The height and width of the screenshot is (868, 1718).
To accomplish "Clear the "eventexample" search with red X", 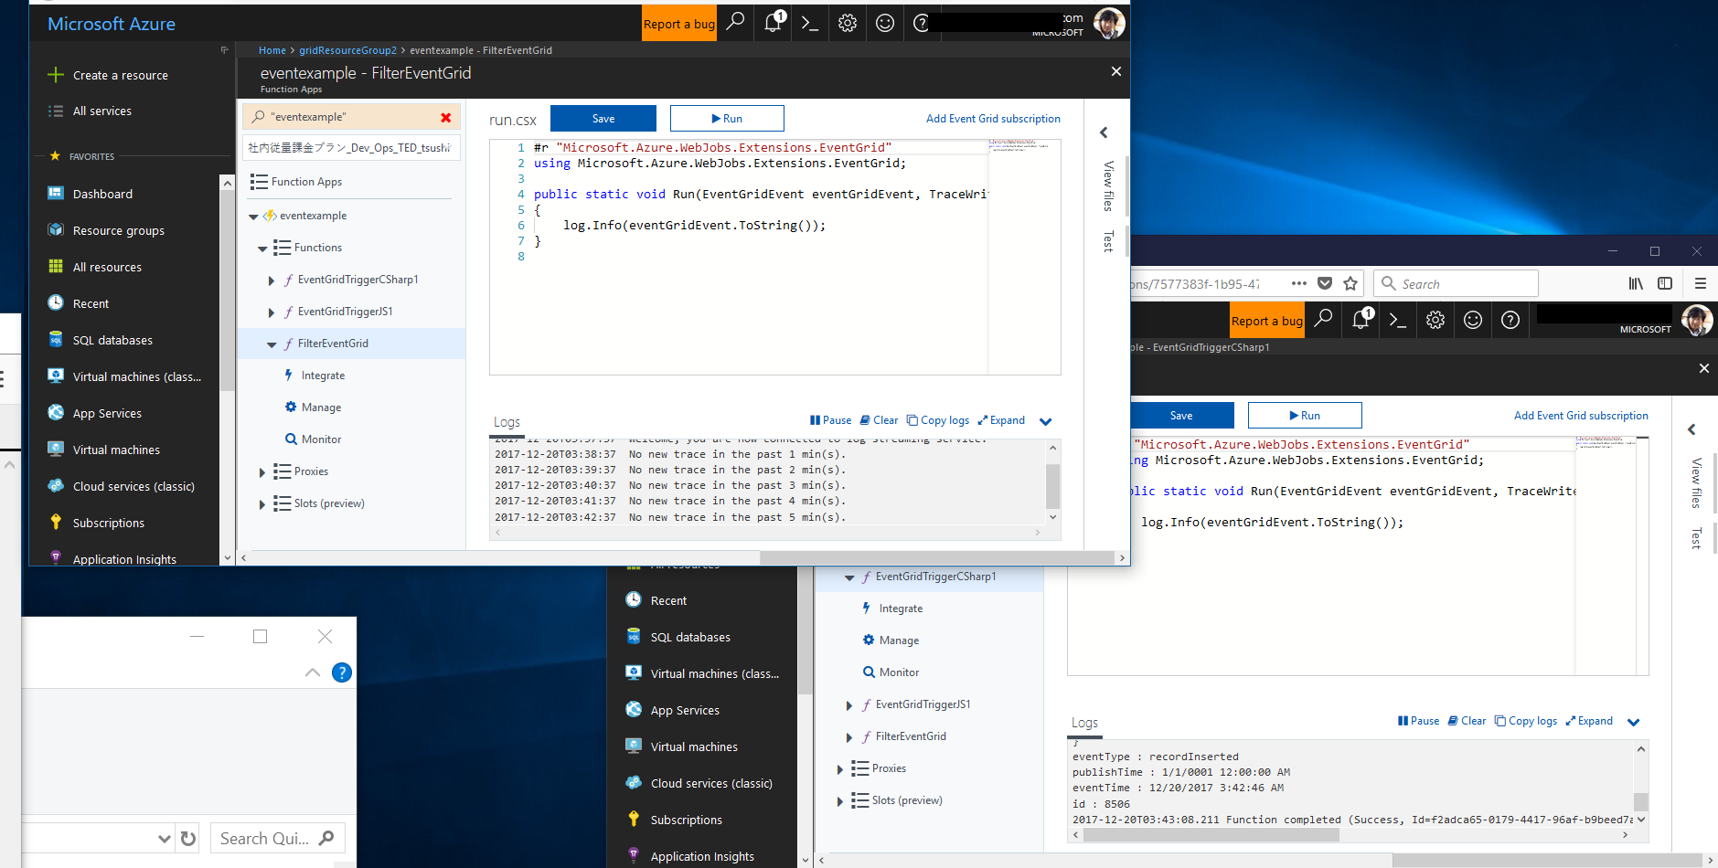I will click(x=445, y=117).
